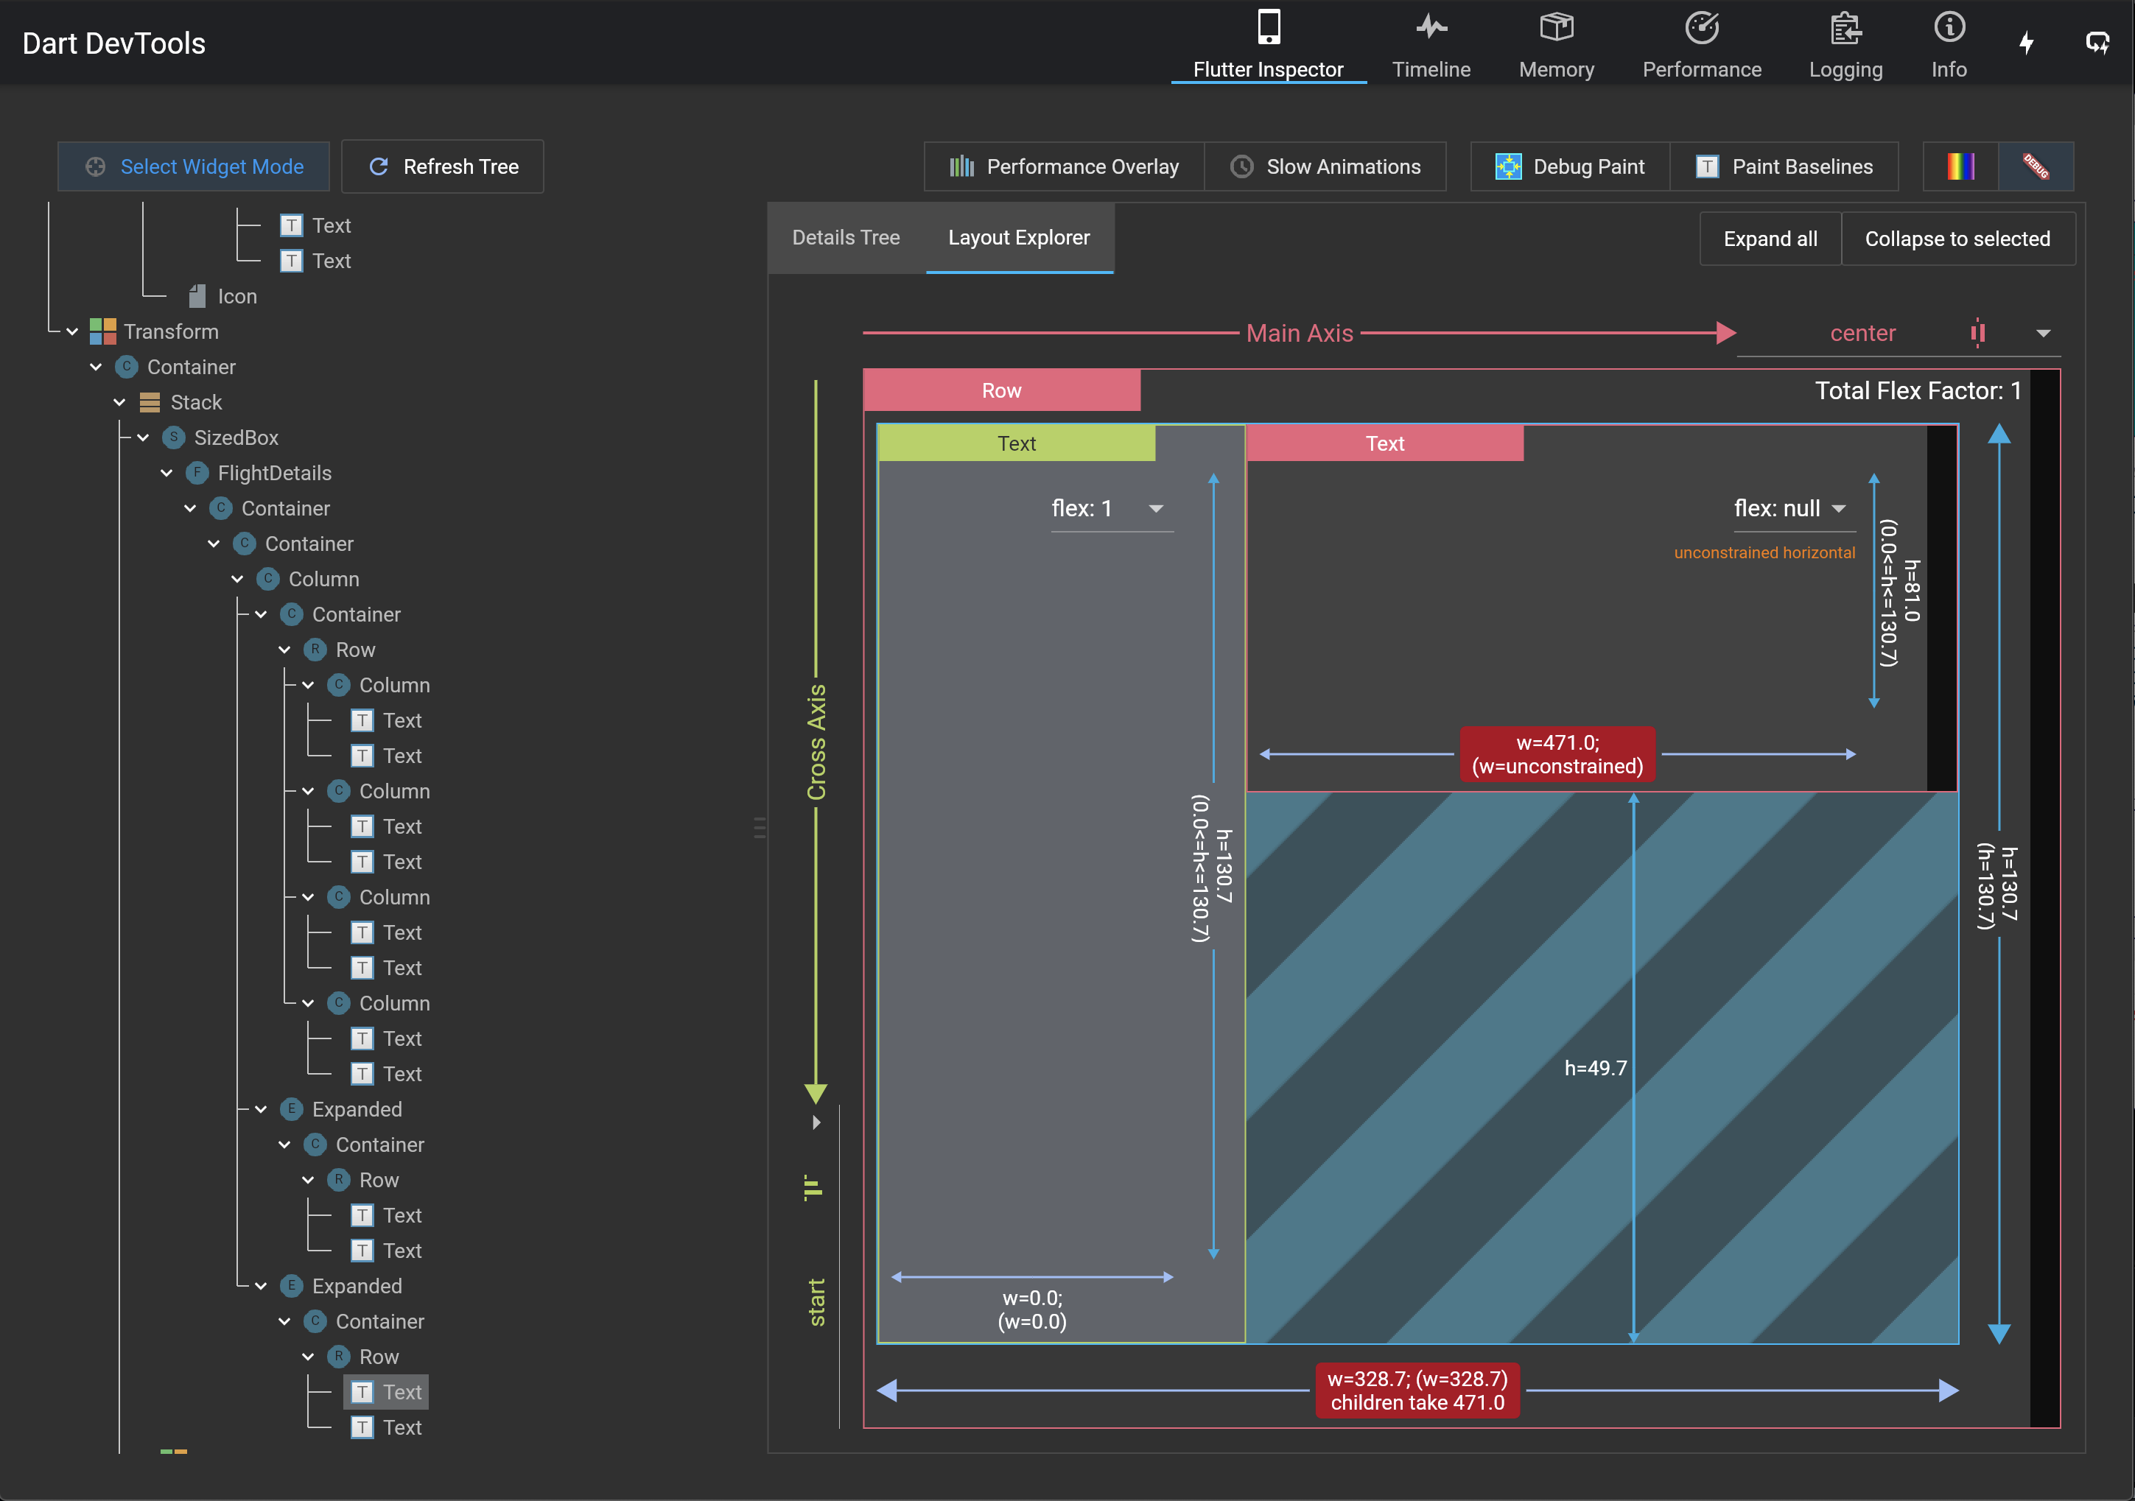2135x1501 pixels.
Task: Enable Debug Paint
Action: point(1568,166)
